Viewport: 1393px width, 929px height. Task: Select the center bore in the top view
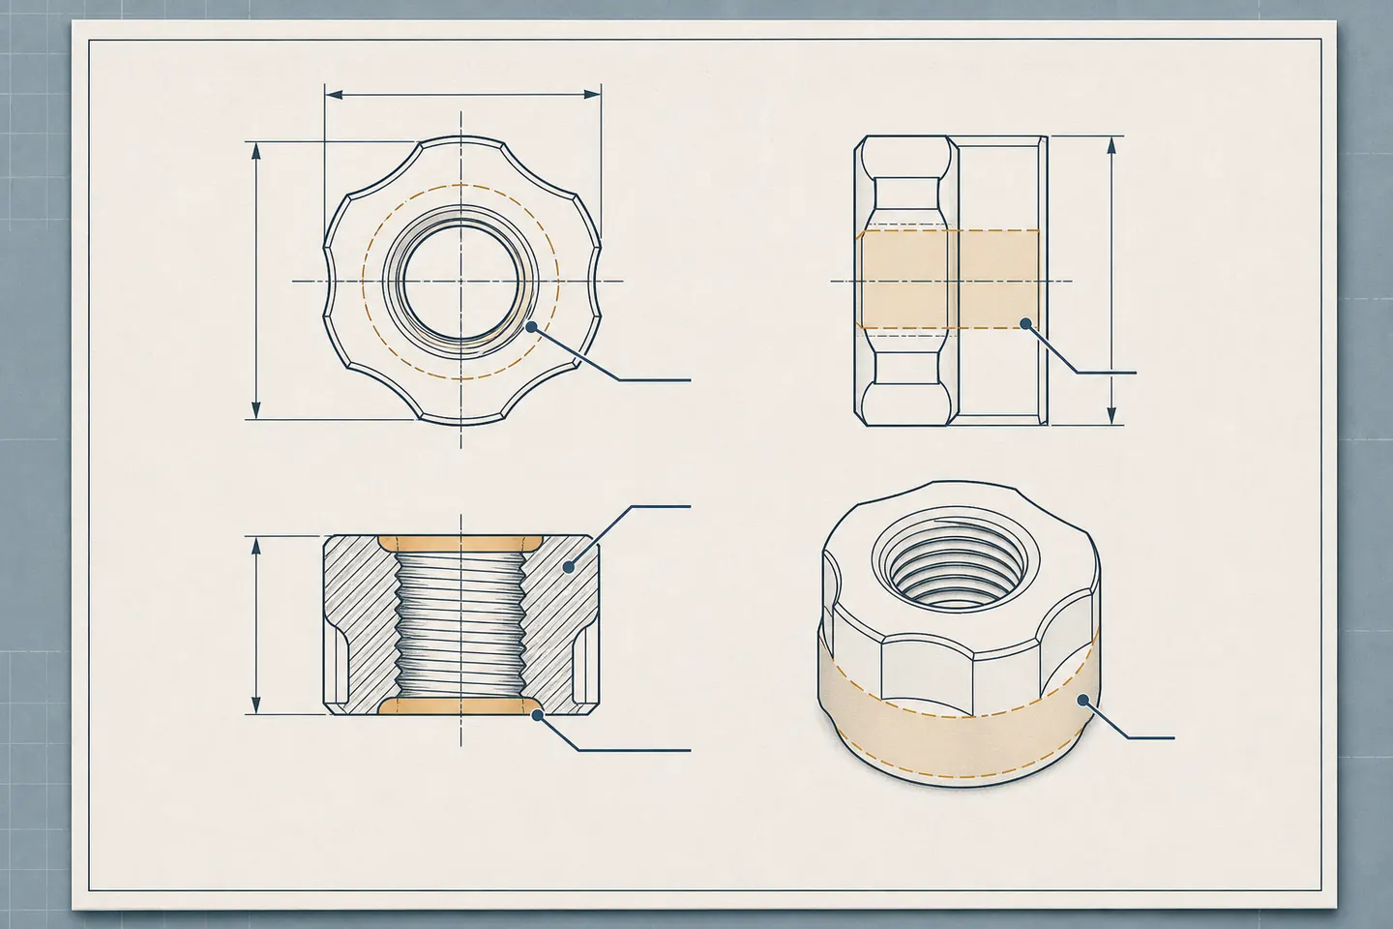pos(460,281)
